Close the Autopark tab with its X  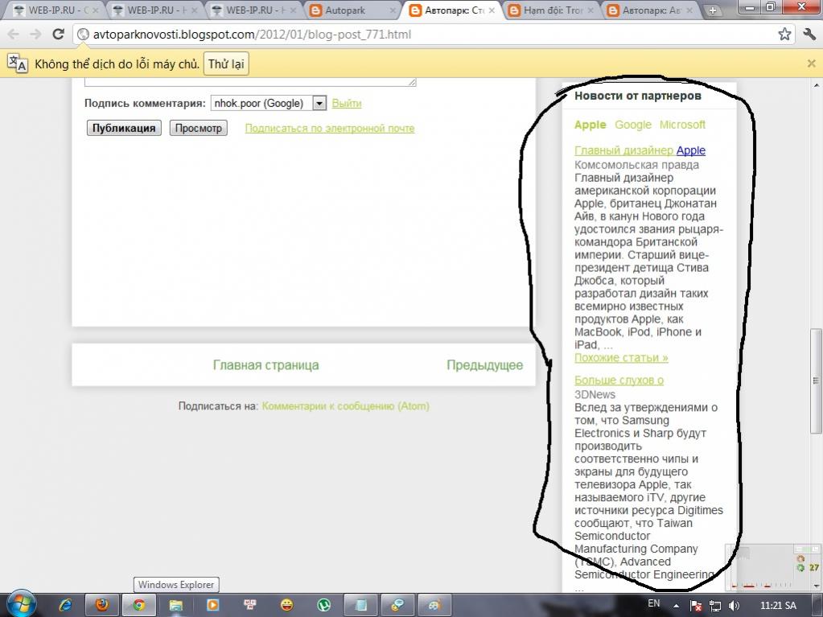tap(393, 10)
